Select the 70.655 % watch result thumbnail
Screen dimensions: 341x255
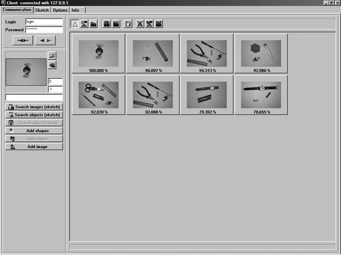tap(261, 95)
